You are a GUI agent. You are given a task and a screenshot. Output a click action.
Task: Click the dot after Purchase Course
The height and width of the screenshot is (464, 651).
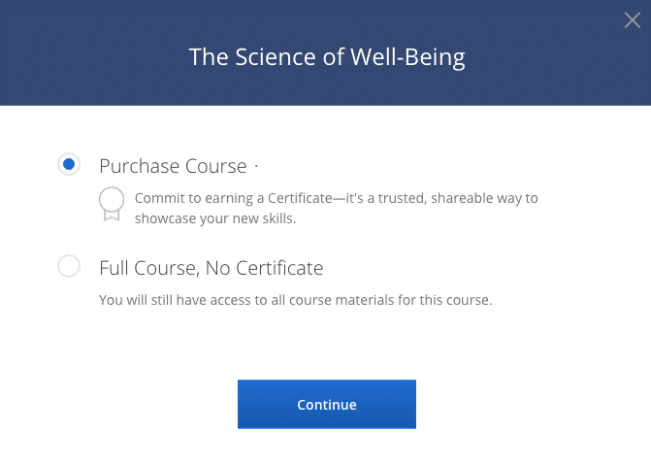pos(256,166)
